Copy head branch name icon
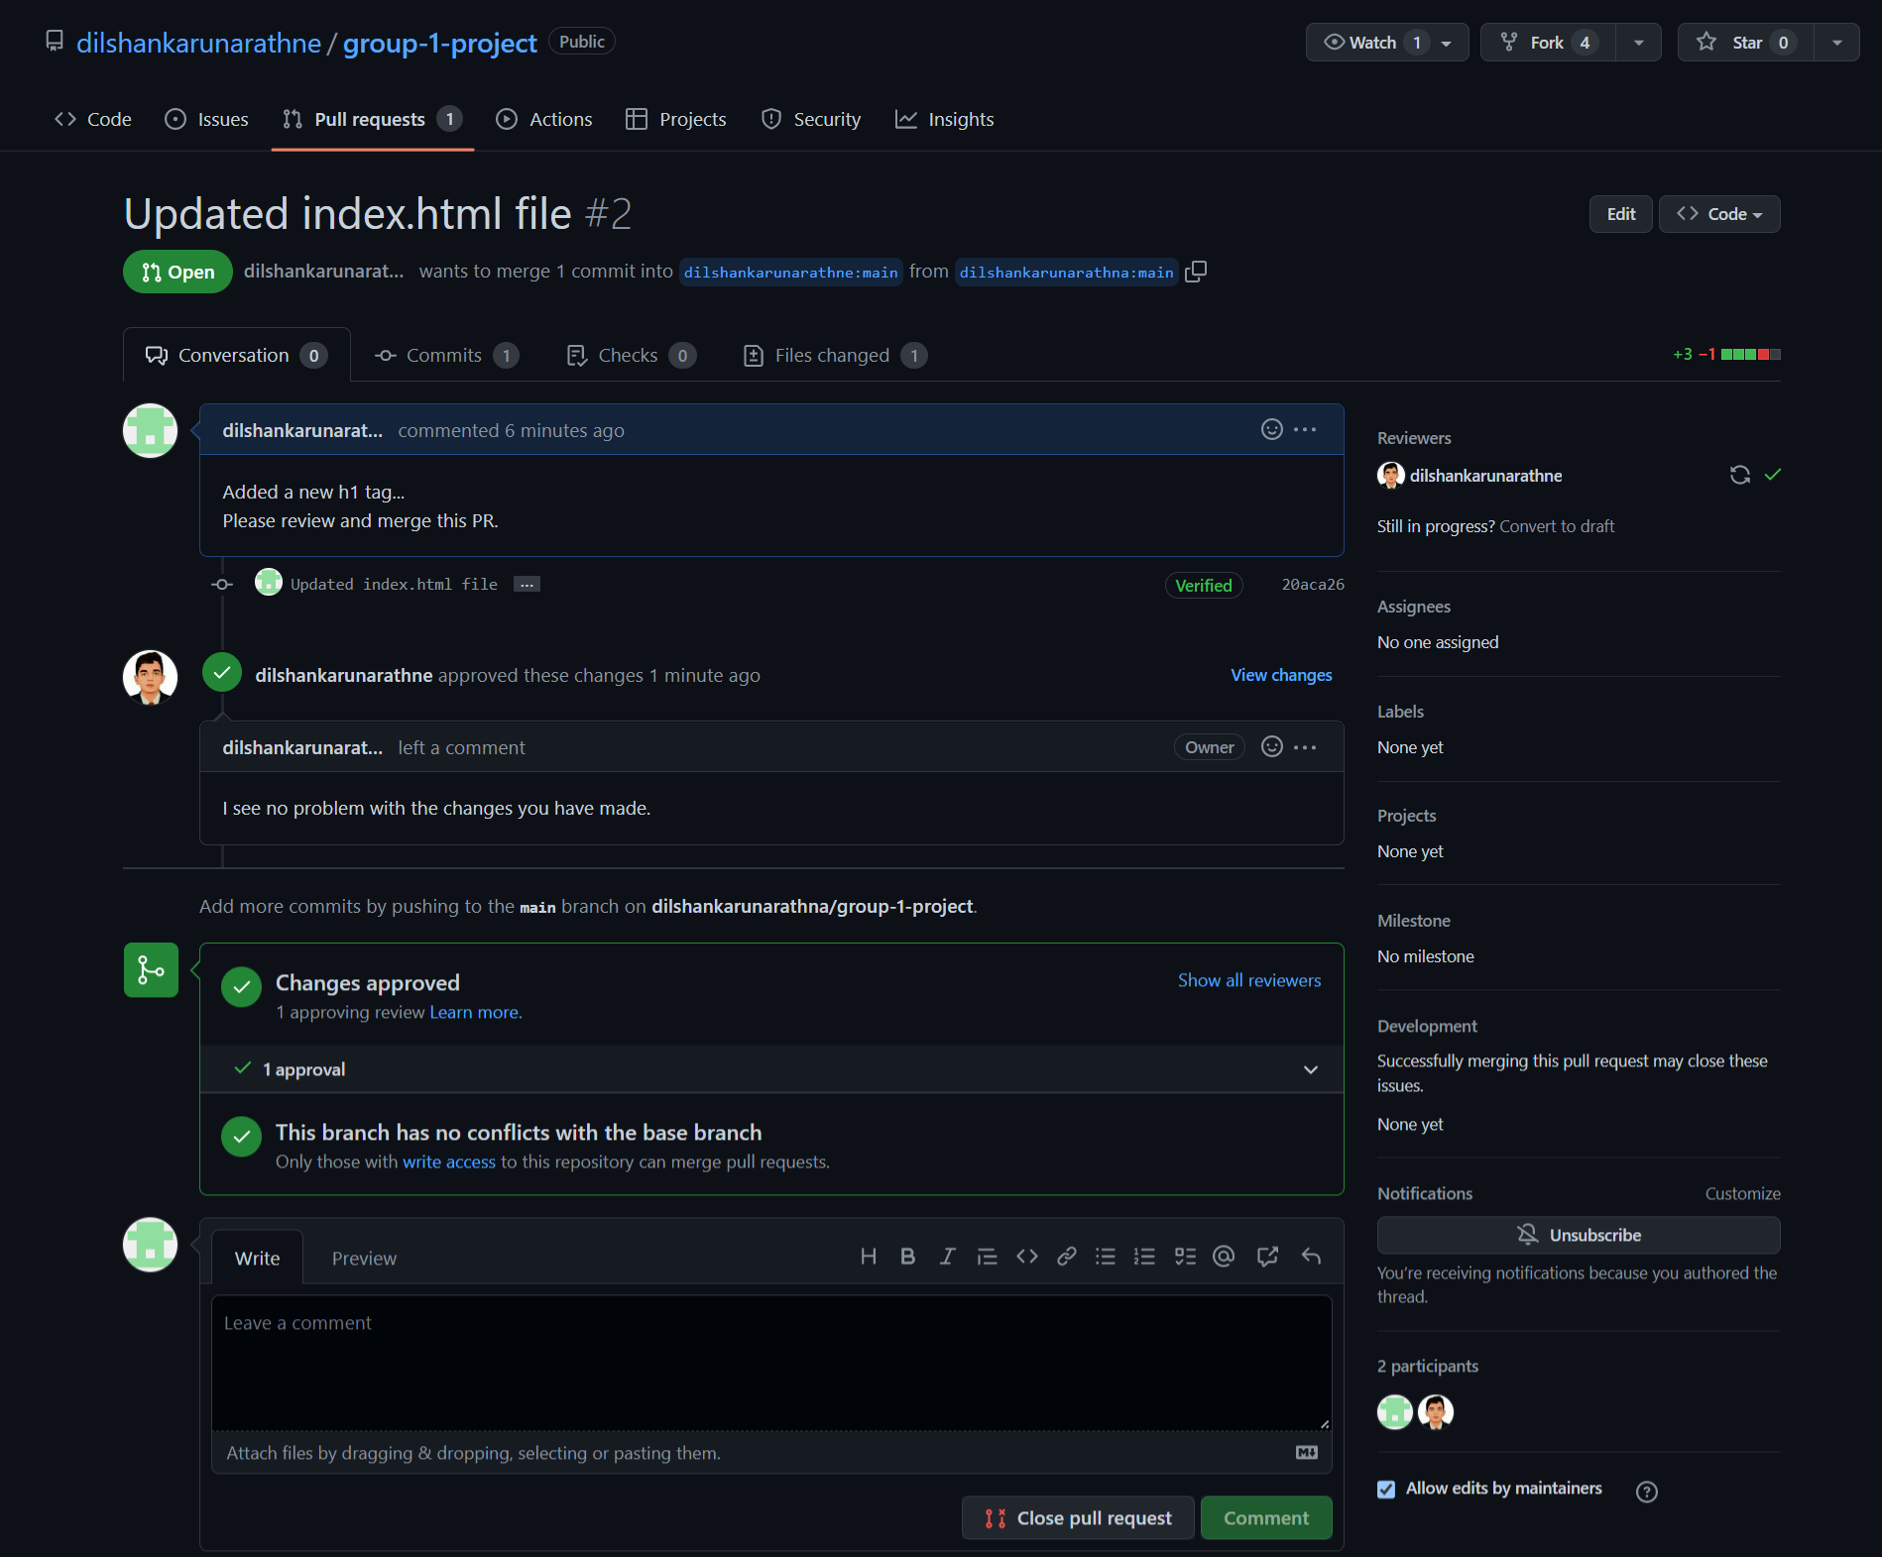 pyautogui.click(x=1196, y=272)
